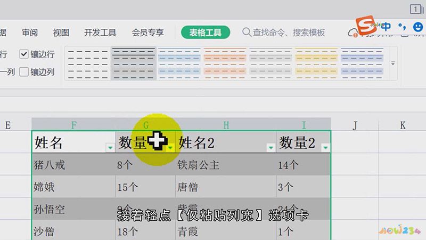Select the cell 14个
Screen dimensions: 426x240
tap(304, 164)
